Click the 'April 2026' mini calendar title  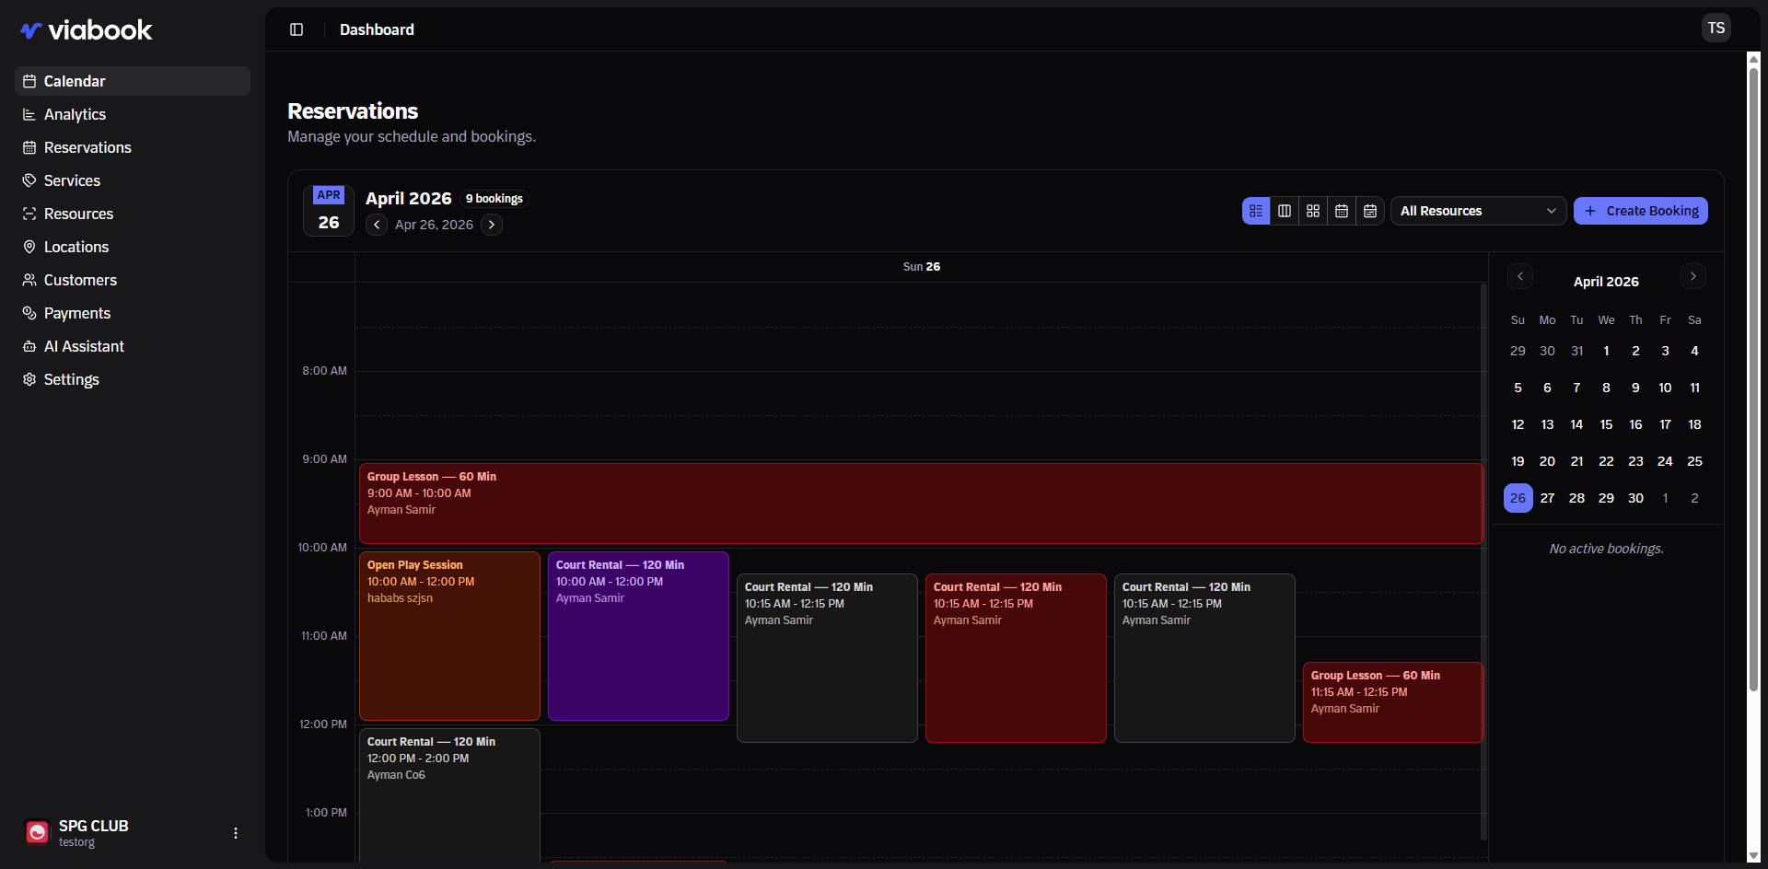1606,282
